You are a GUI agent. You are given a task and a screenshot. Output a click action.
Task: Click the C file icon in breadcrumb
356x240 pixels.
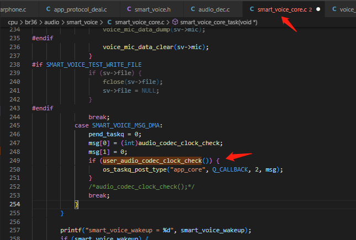tap(109, 22)
